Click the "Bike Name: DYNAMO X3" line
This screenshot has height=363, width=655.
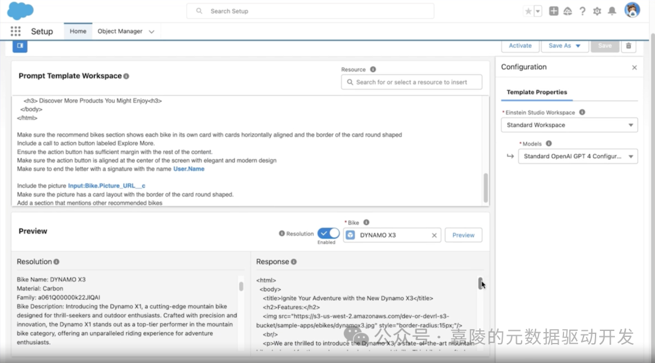51,279
